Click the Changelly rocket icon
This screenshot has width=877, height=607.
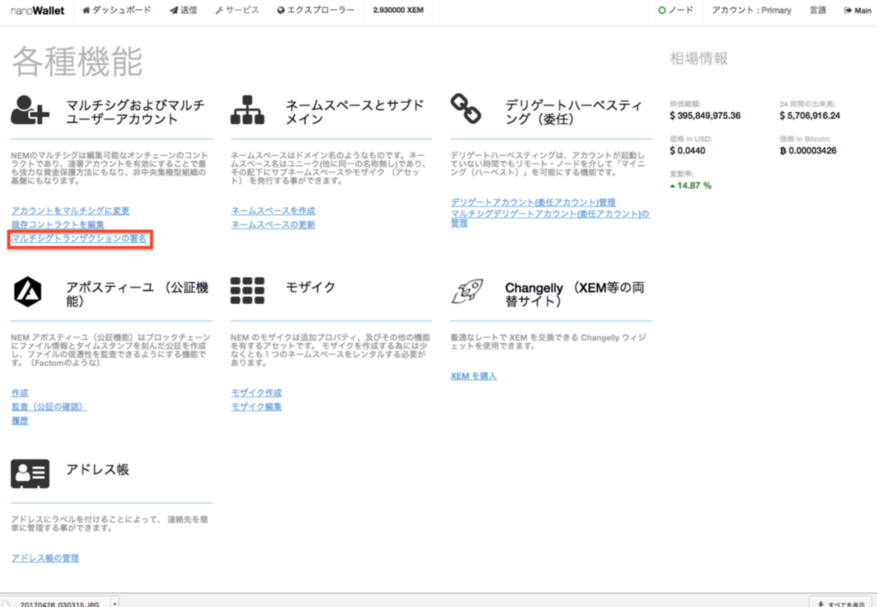coord(467,291)
